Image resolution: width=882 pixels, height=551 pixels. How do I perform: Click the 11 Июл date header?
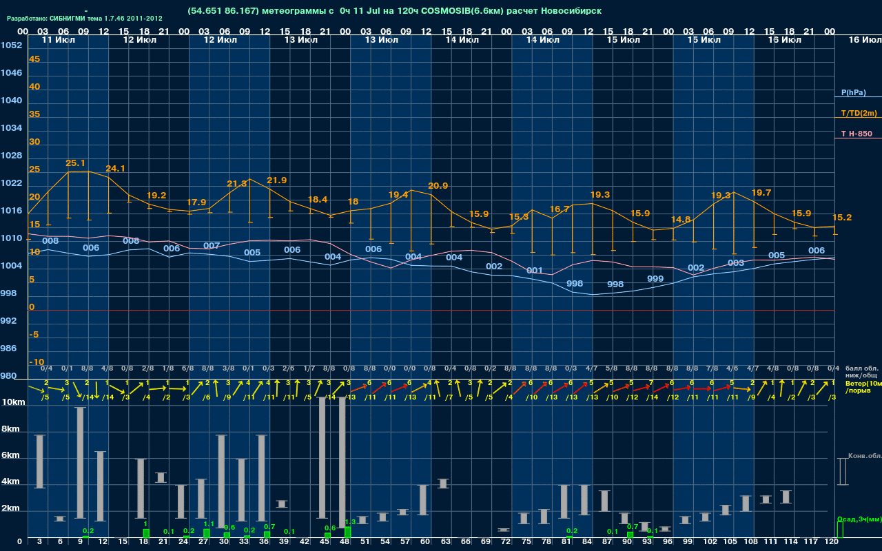[59, 40]
